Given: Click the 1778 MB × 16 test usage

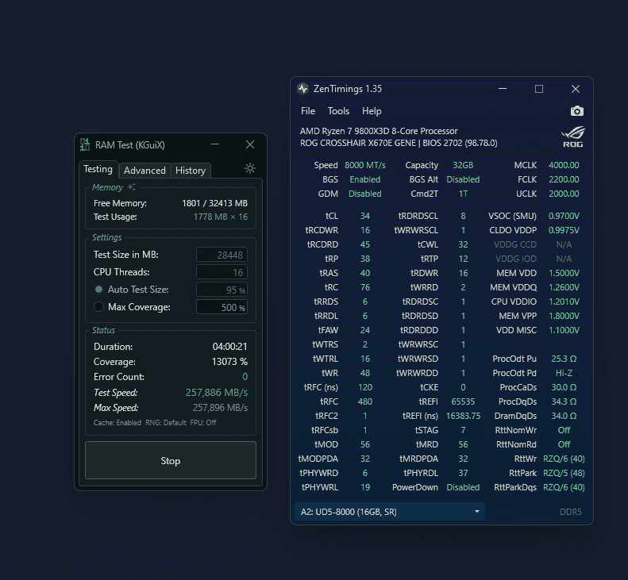Looking at the screenshot, I should coord(220,217).
